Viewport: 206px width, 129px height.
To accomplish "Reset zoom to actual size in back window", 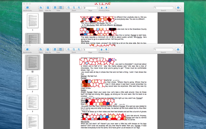I will coord(74,8).
